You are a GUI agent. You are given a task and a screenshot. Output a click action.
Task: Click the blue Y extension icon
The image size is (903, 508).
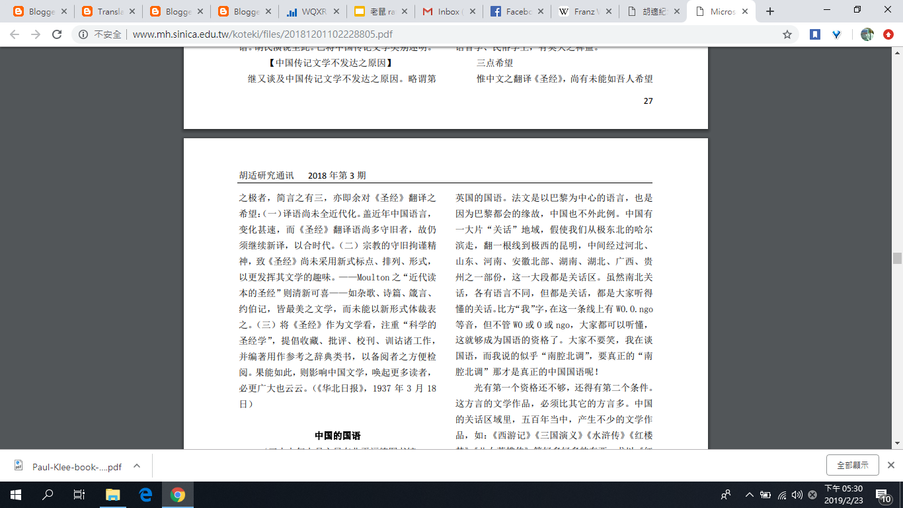click(836, 35)
